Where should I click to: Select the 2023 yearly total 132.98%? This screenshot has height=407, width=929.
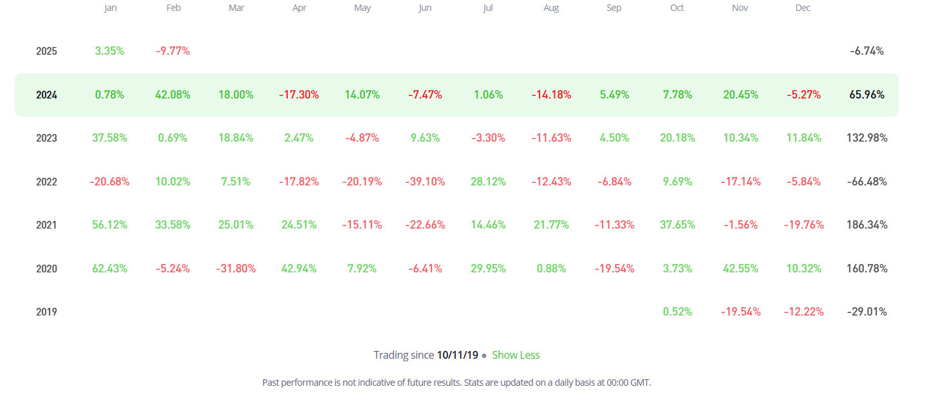867,138
